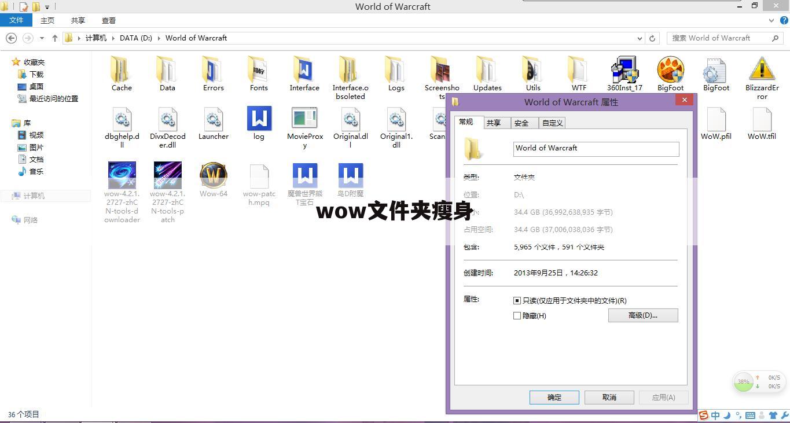Select 网络 in the navigation pane
Screen dimensions: 790x423
click(25, 220)
